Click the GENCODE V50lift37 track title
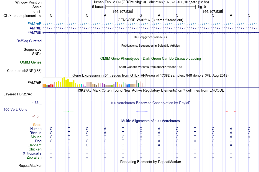The height and width of the screenshot is (172, 259). tap(150, 20)
